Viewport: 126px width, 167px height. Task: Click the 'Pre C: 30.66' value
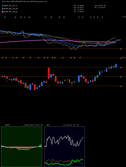tap(79, 12)
